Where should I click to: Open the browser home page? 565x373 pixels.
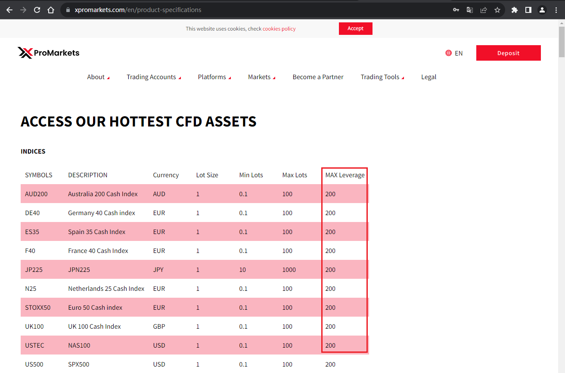tap(51, 10)
